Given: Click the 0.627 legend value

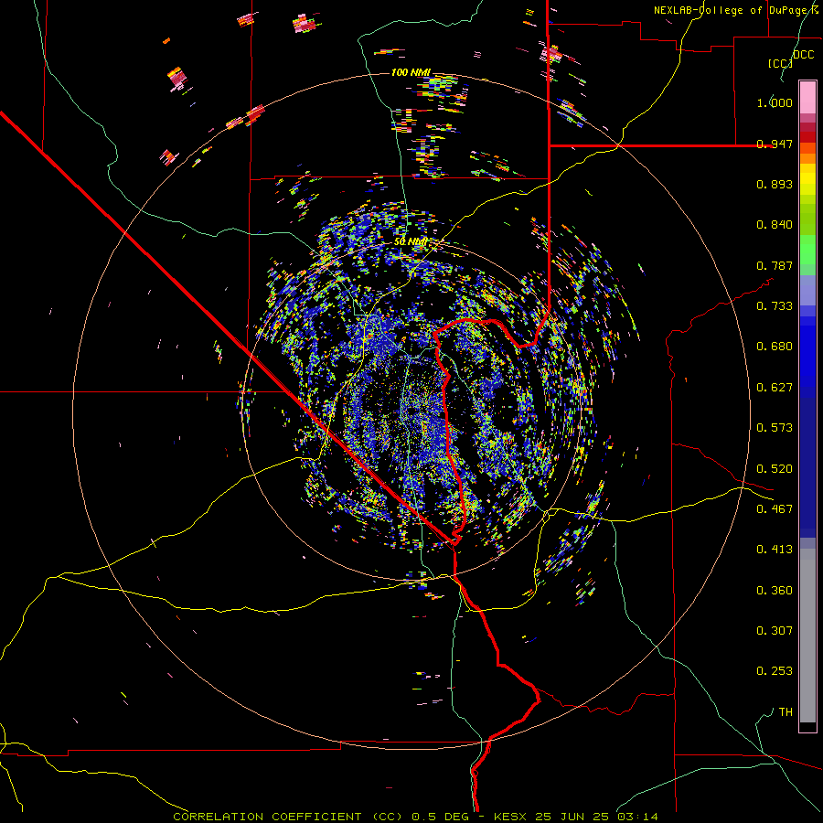Looking at the screenshot, I should [x=775, y=387].
